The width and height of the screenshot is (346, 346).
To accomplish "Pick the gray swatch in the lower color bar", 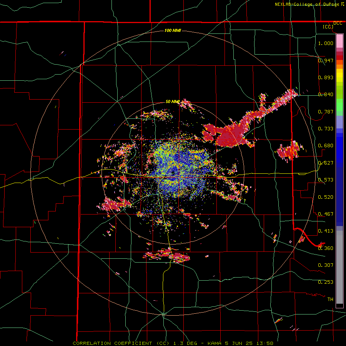I will [339, 267].
